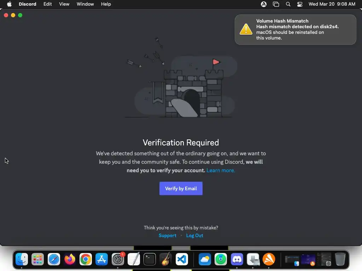The image size is (362, 271).
Task: Maximize Discord window with green button
Action: 20,15
